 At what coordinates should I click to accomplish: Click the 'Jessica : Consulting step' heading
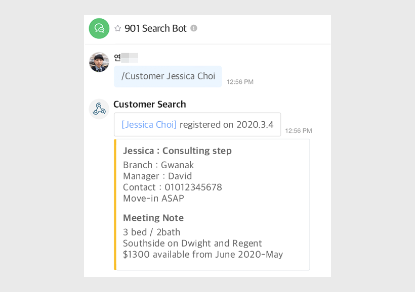[177, 151]
